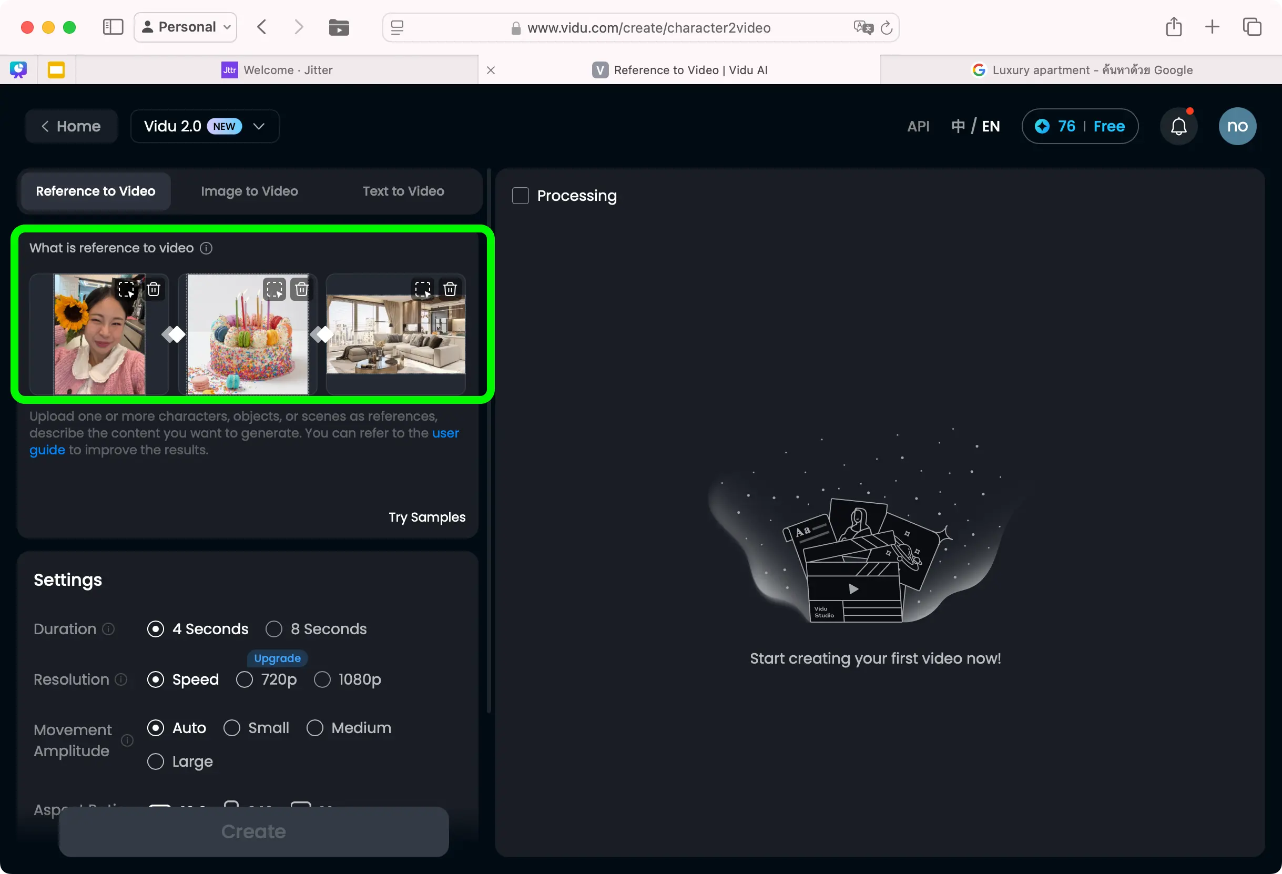Click the living room thumbnail
1282x874 pixels.
395,342
